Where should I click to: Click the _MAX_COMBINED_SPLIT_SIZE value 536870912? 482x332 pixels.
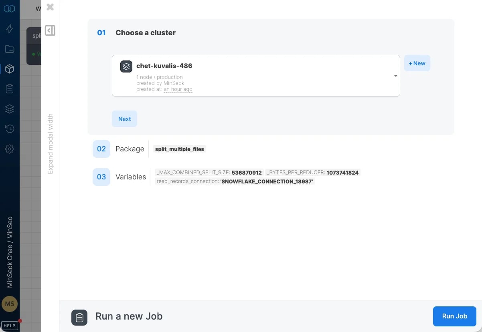[247, 173]
